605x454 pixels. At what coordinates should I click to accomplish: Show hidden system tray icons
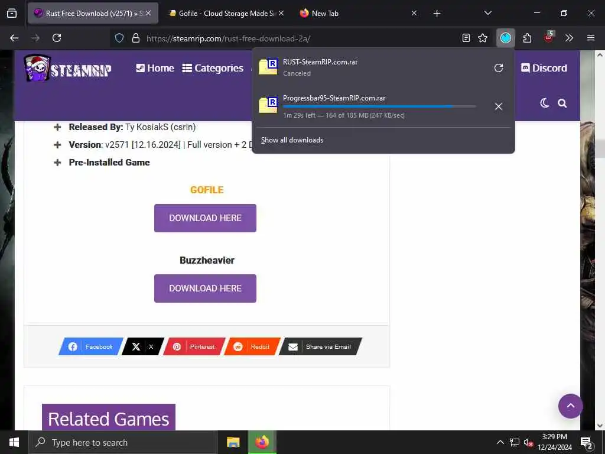click(x=500, y=442)
